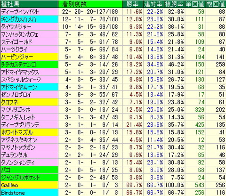Click ディープインパクト record 22-20-20-127/189
The image size is (226, 196).
90,12
